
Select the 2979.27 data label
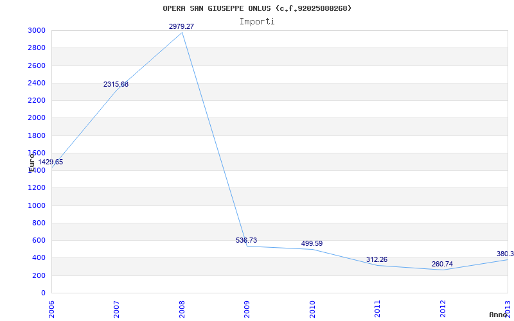tap(182, 26)
